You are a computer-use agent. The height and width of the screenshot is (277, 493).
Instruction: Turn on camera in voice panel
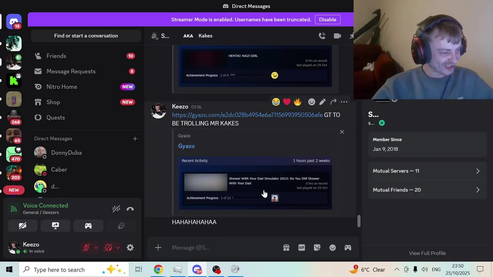click(x=22, y=226)
